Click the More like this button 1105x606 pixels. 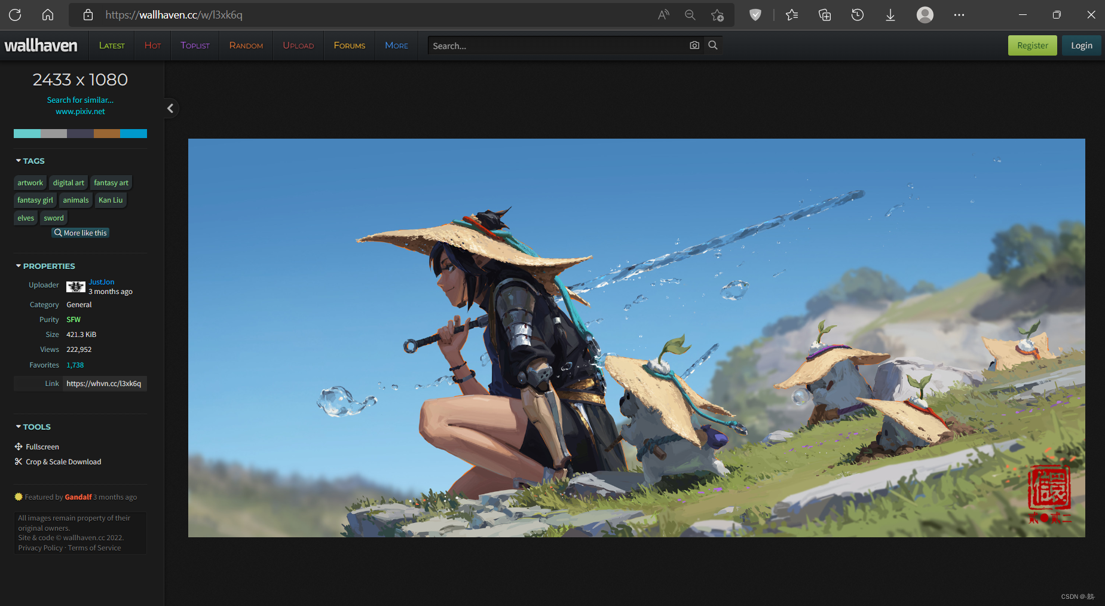click(80, 233)
